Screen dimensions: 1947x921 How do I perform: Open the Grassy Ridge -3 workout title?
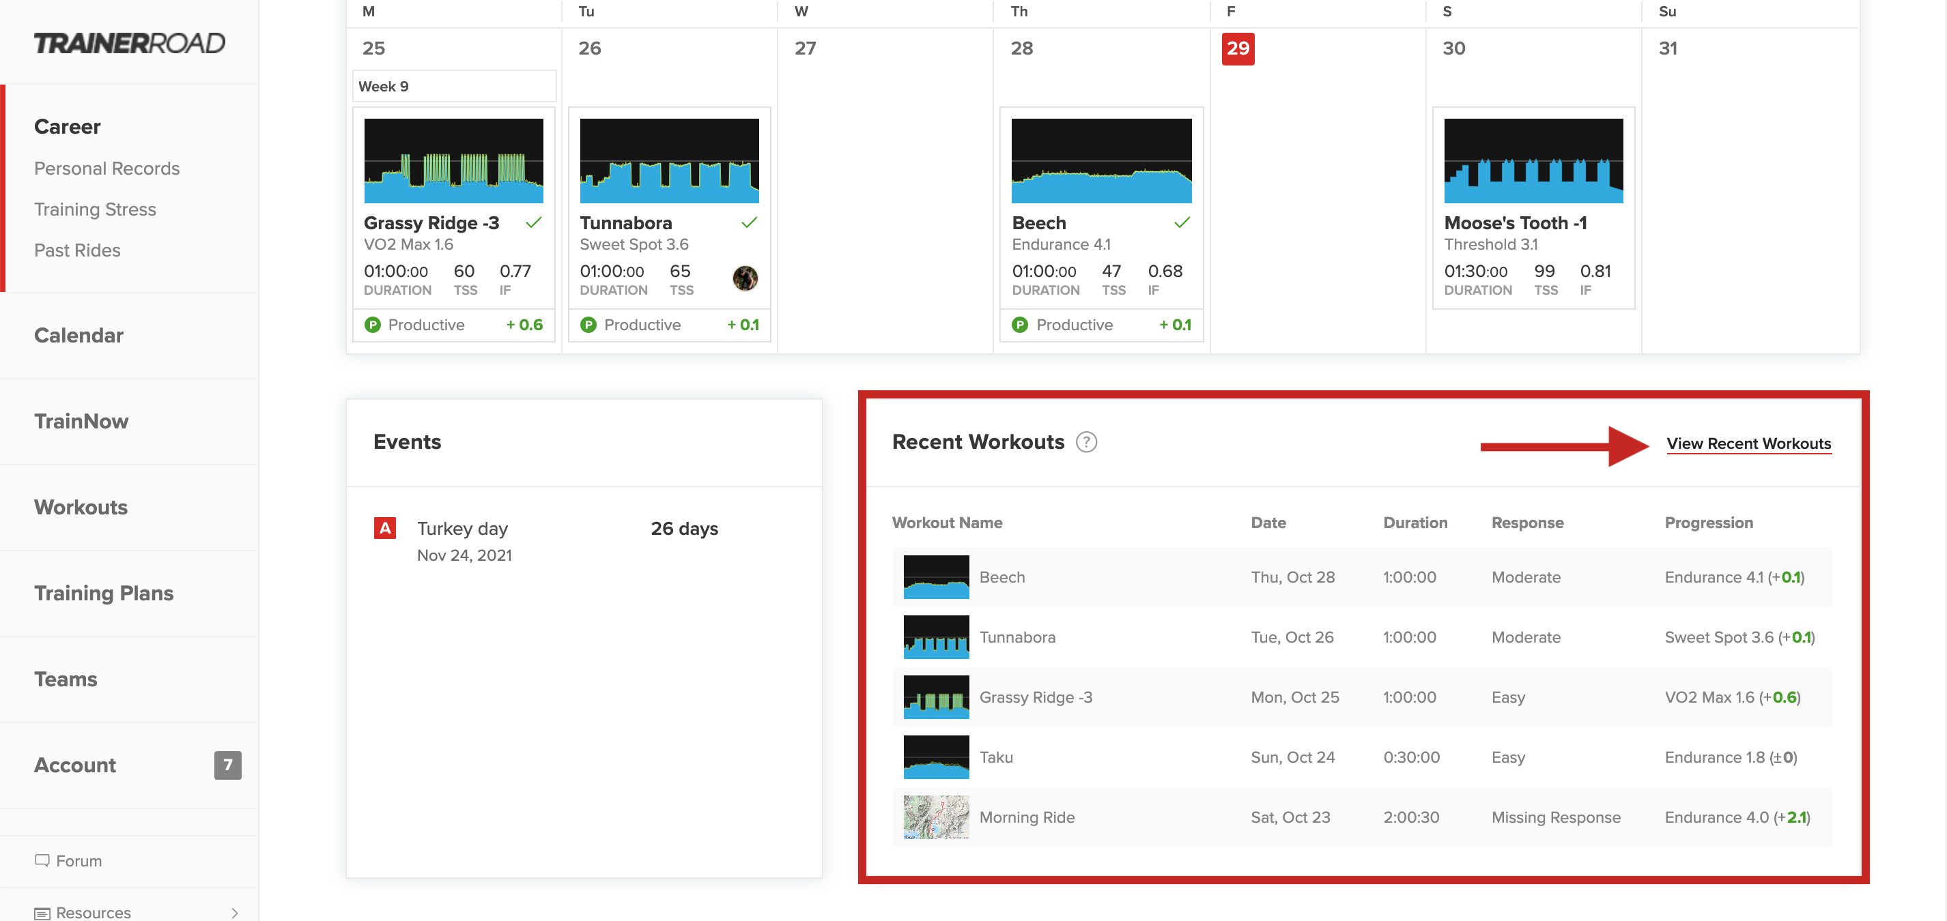[x=431, y=223]
